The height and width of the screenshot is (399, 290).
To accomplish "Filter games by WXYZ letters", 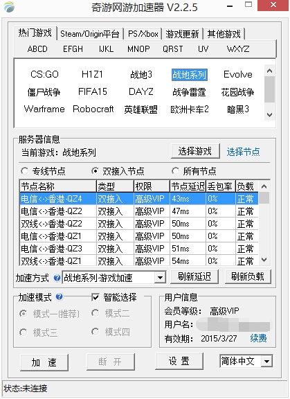I will [238, 49].
